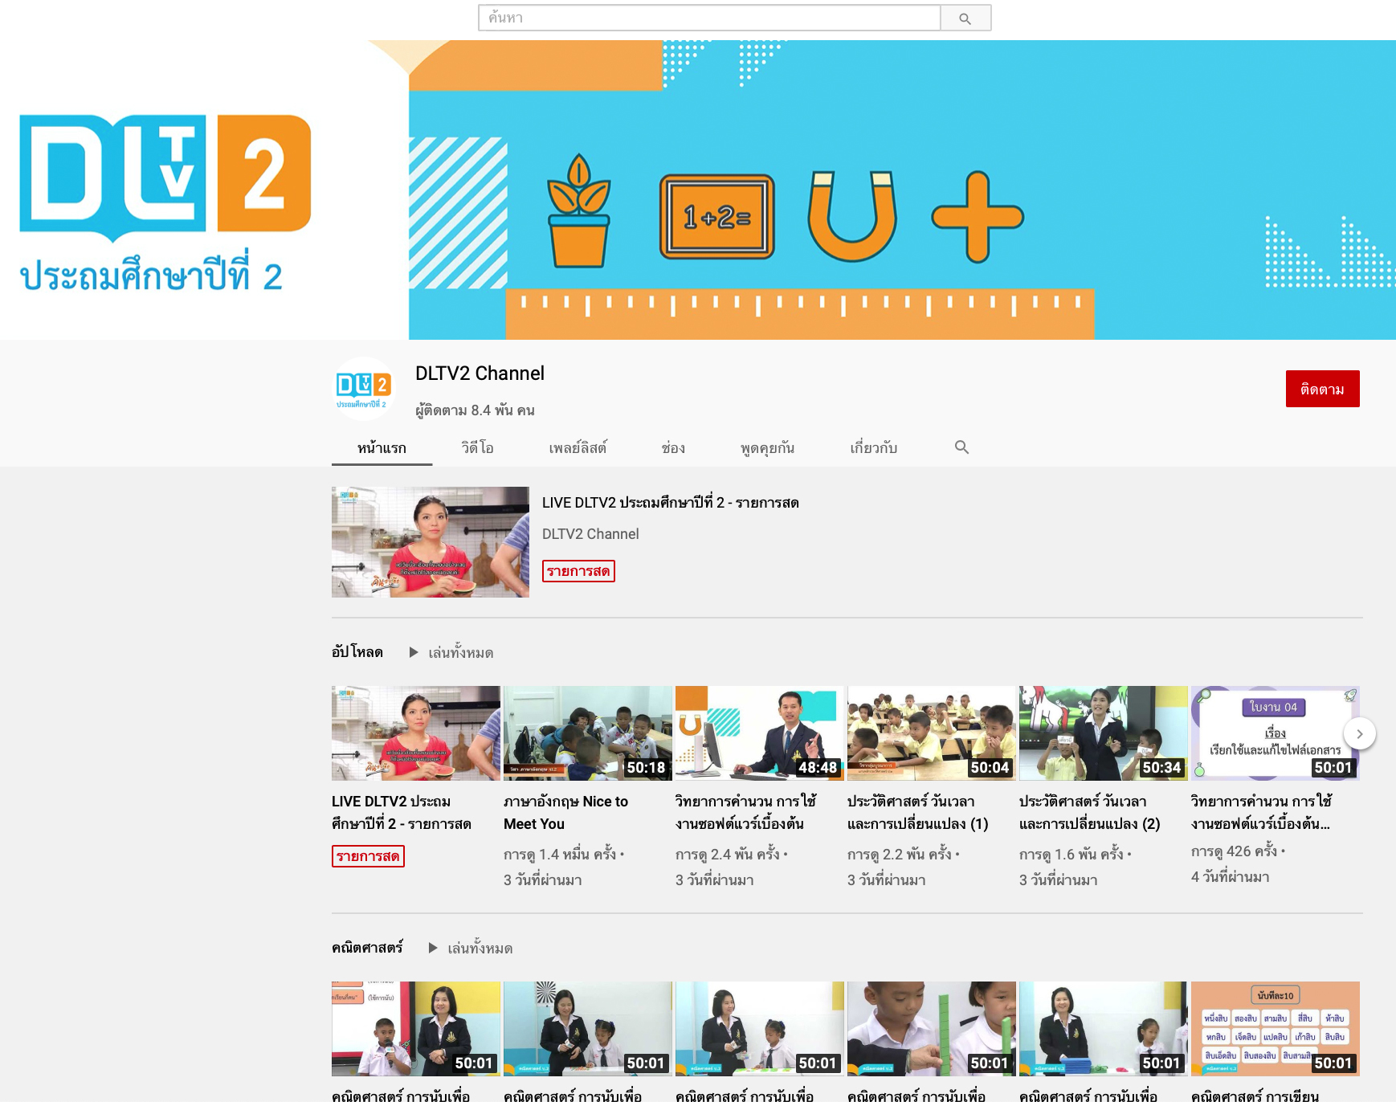1396x1102 pixels.
Task: Open the เพลย์ลิสต์ tab
Action: tap(578, 448)
